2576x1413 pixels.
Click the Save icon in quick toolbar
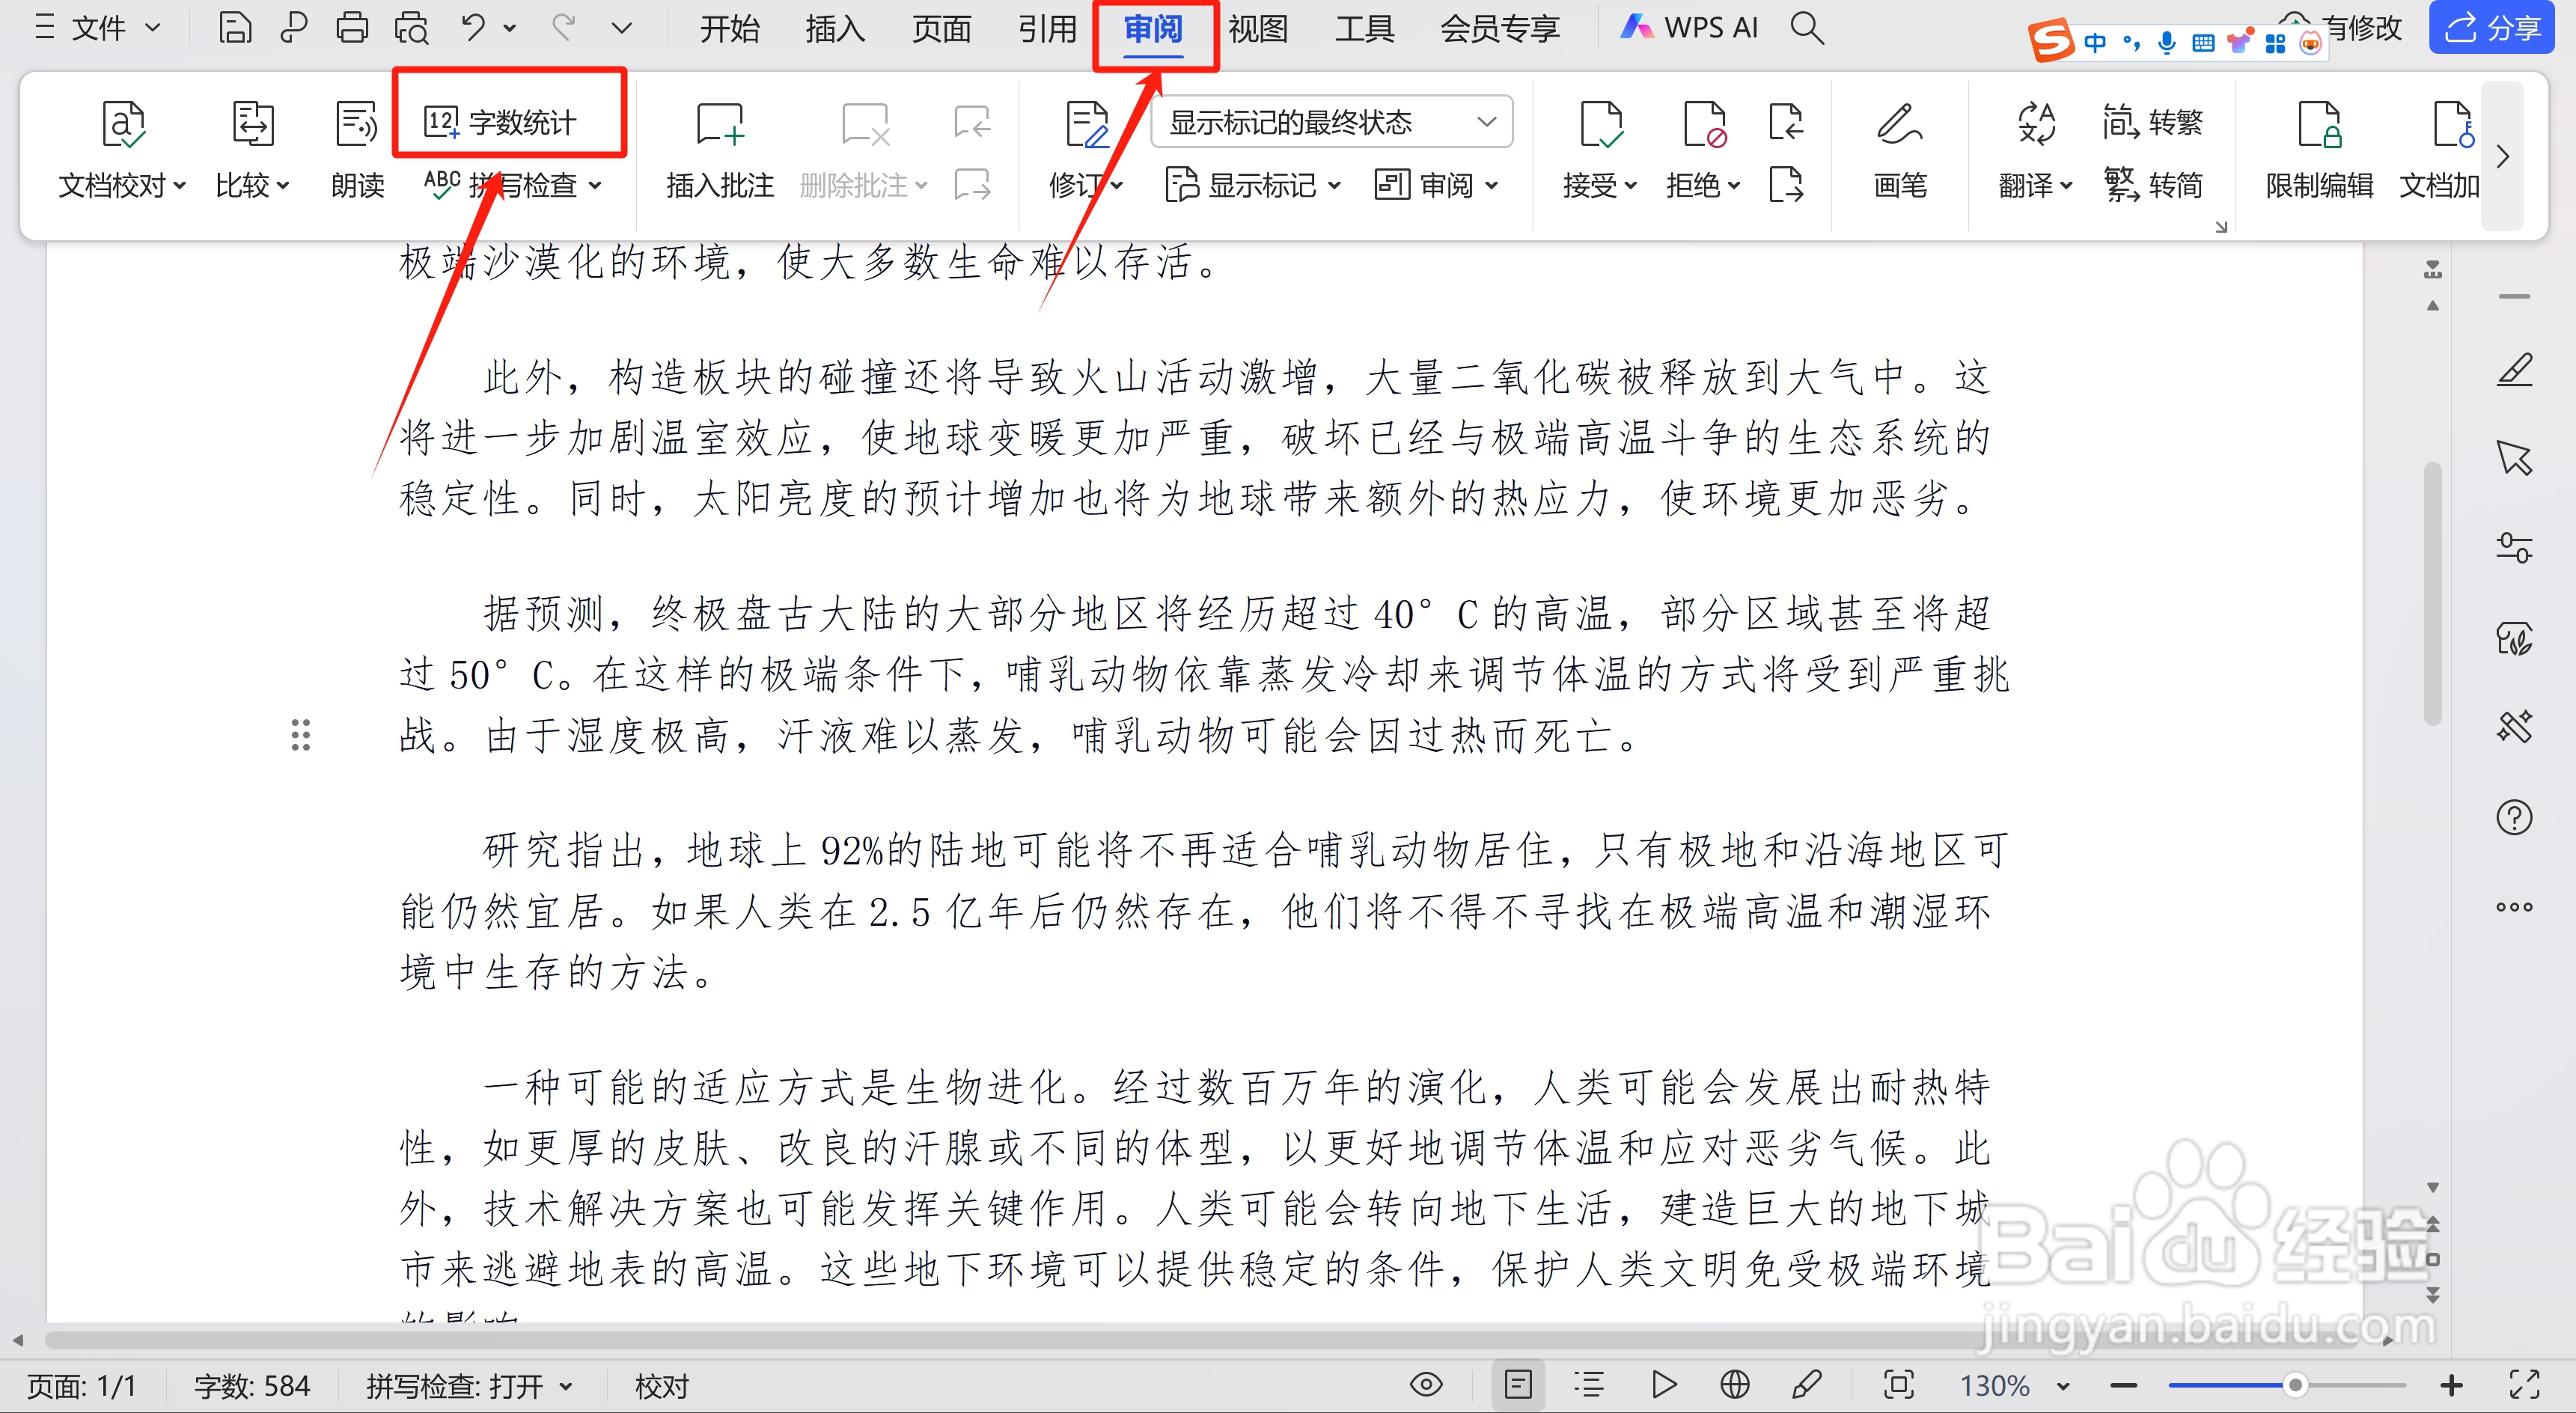(x=234, y=27)
